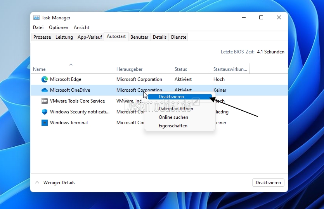The width and height of the screenshot is (324, 209).
Task: Switch to the Dienste tab
Action: point(179,37)
